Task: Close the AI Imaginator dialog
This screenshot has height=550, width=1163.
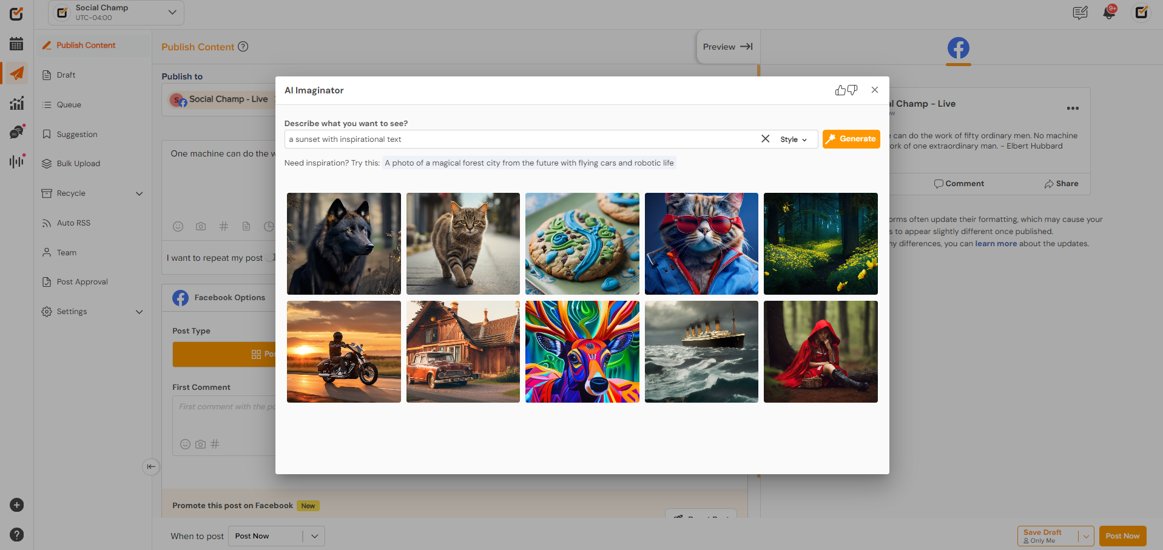Action: click(875, 90)
